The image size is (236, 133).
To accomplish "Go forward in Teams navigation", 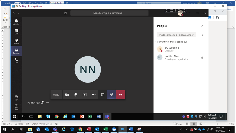I will tap(19, 13).
